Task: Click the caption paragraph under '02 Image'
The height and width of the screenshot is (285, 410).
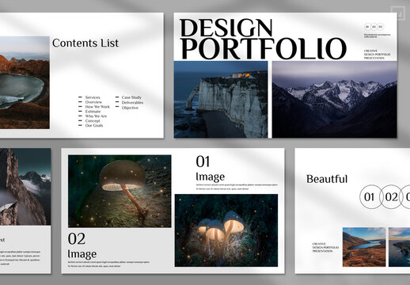Action: pyautogui.click(x=109, y=264)
